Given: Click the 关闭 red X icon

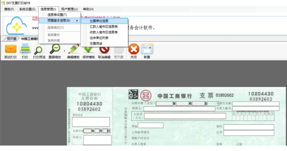Looking at the screenshot, I should (x=134, y=49).
